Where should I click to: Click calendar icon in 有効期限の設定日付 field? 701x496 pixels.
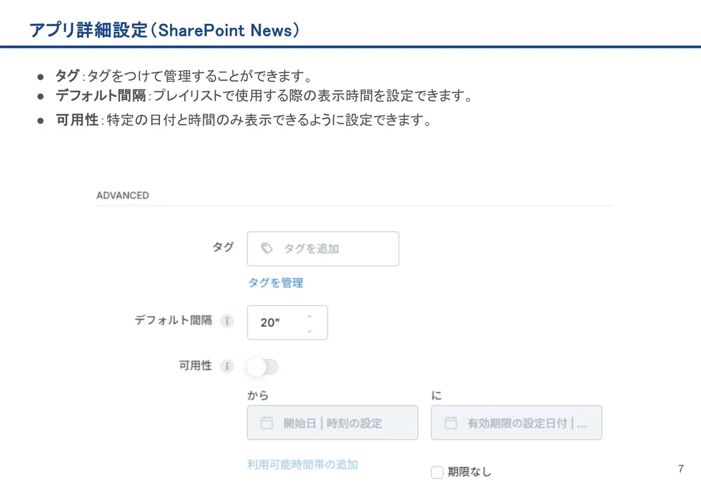pyautogui.click(x=450, y=423)
